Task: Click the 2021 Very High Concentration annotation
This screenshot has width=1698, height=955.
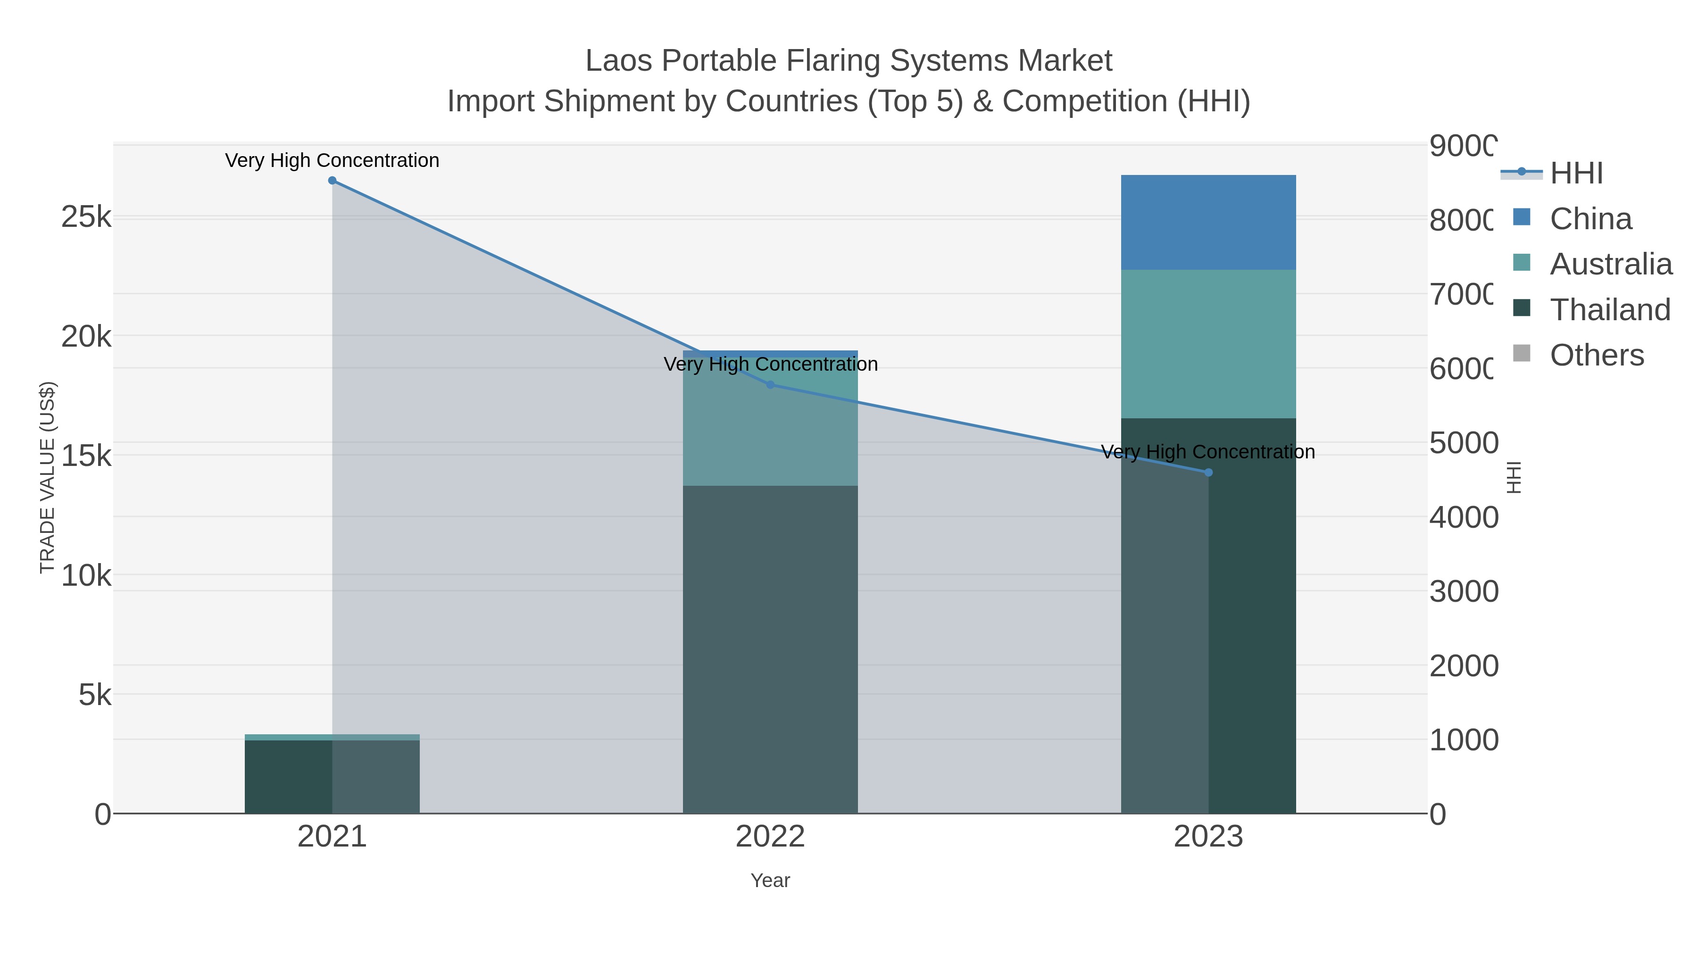Action: click(332, 160)
